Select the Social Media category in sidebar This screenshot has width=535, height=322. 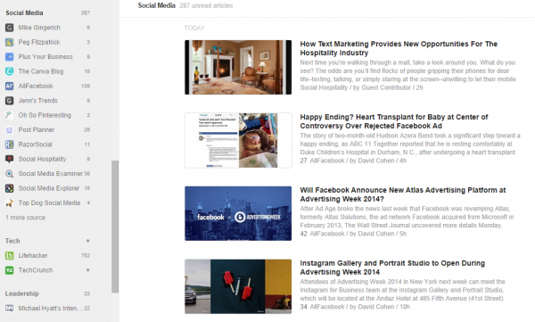(24, 13)
